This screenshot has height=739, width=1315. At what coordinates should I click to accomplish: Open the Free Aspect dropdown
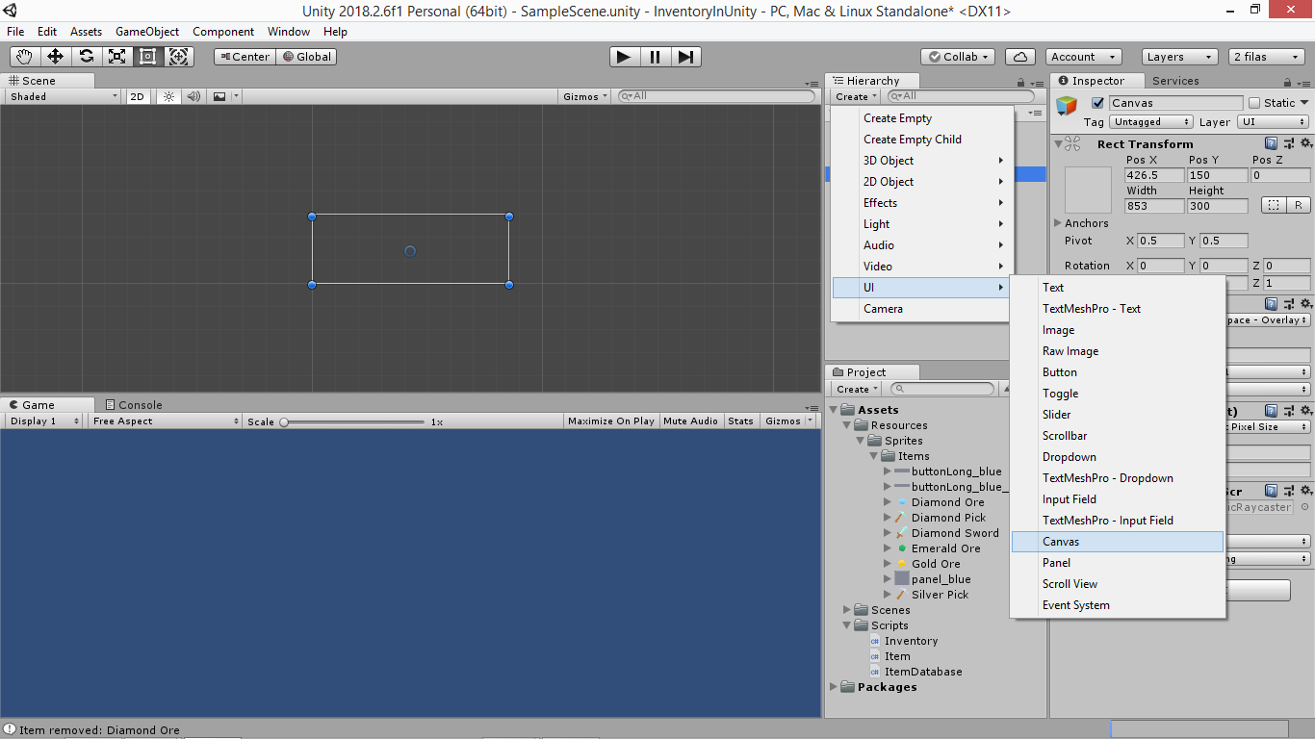[x=166, y=420]
